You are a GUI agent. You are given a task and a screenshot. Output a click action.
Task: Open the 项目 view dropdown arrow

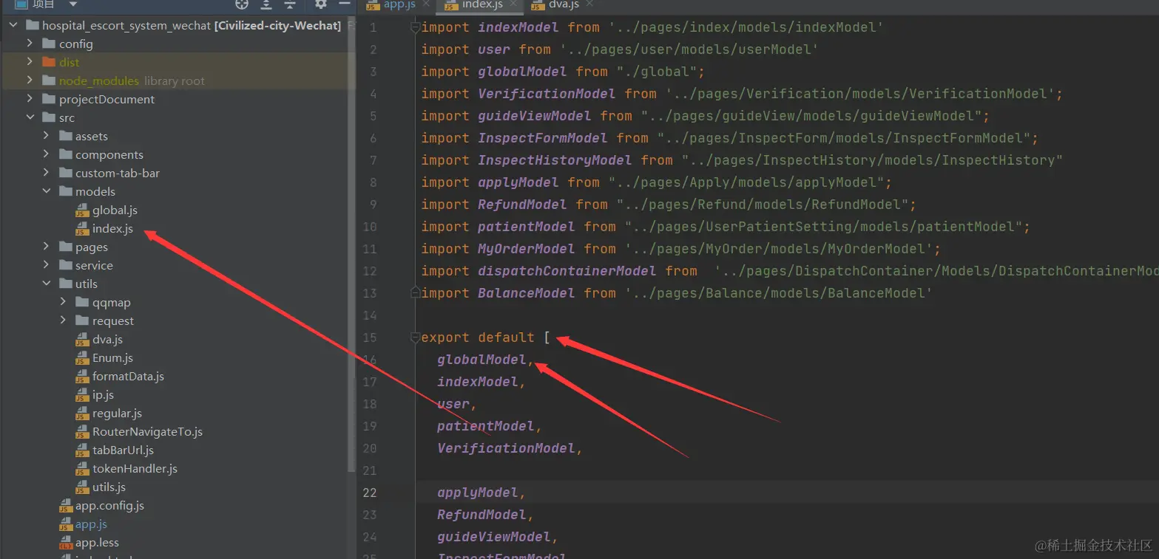pyautogui.click(x=72, y=4)
